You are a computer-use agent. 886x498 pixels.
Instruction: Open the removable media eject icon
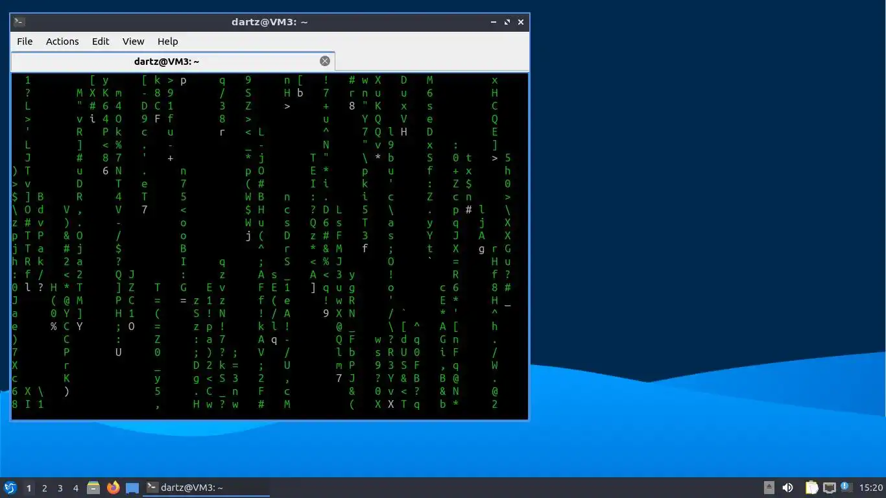tap(769, 488)
